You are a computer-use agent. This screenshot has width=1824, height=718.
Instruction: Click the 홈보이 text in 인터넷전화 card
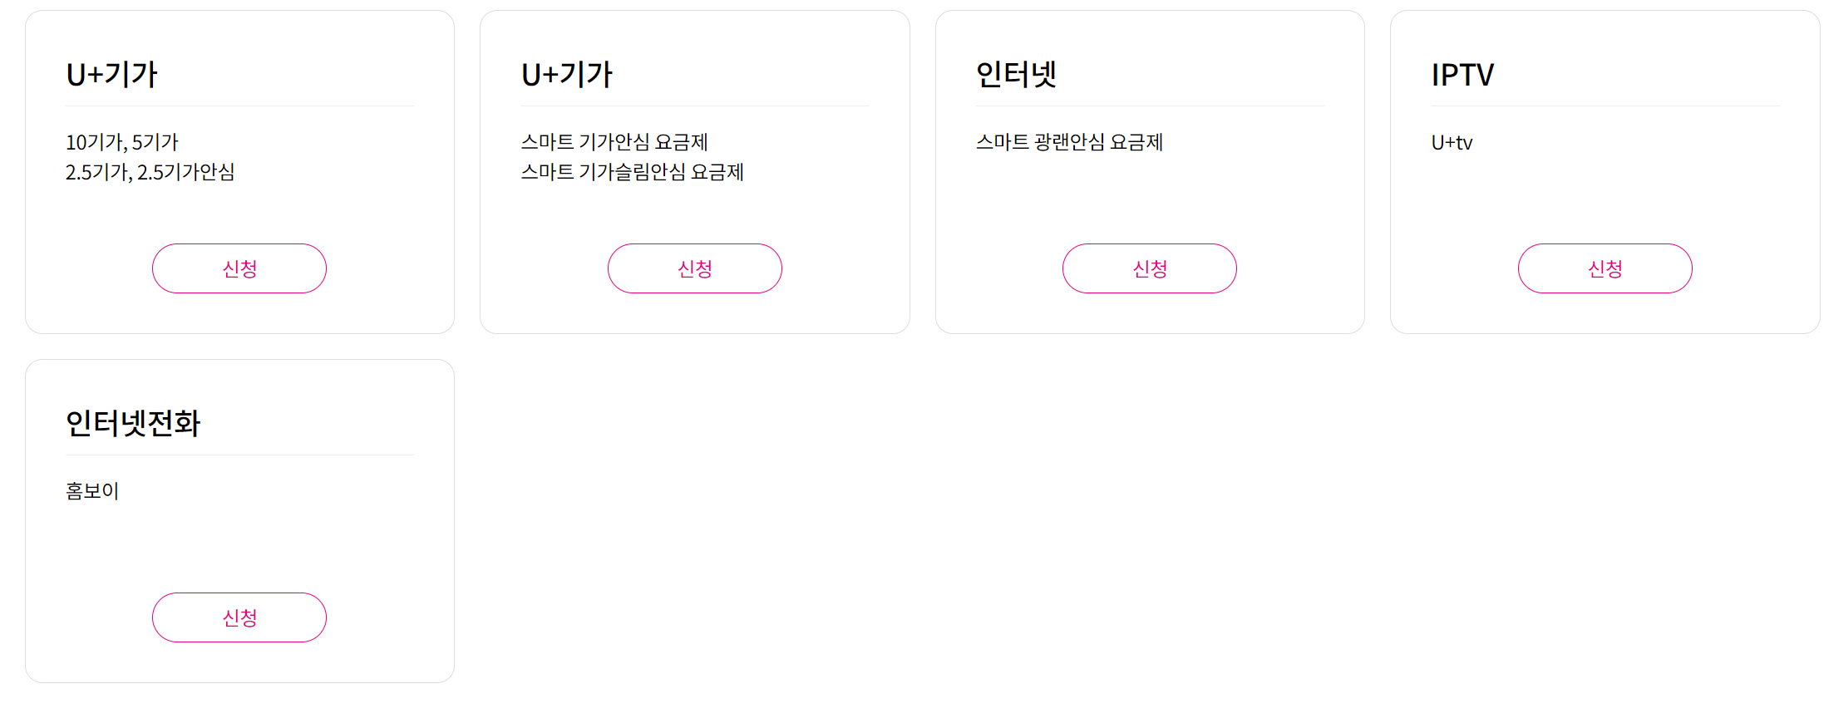click(92, 491)
